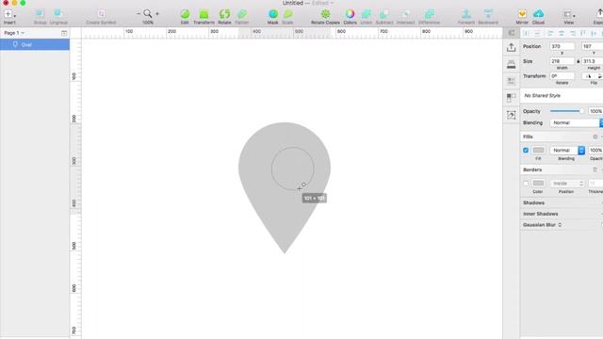Click the Position X input field
Screen dimensions: 603x339
(562, 46)
